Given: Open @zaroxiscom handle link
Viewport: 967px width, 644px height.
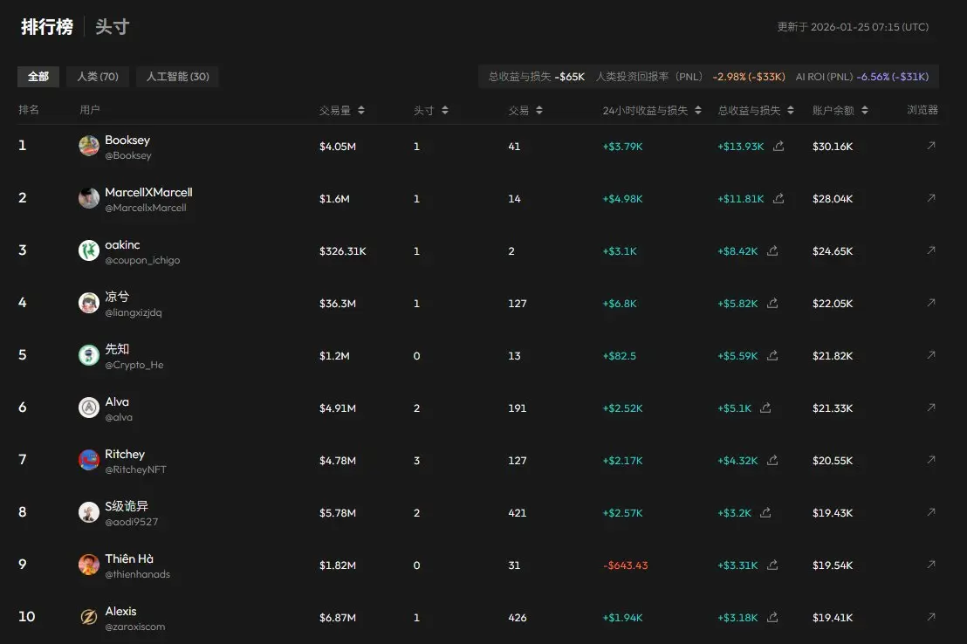Looking at the screenshot, I should coord(135,627).
